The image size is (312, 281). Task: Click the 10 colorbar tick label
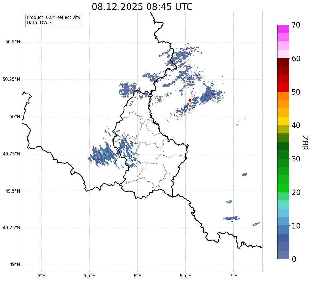[x=296, y=226]
